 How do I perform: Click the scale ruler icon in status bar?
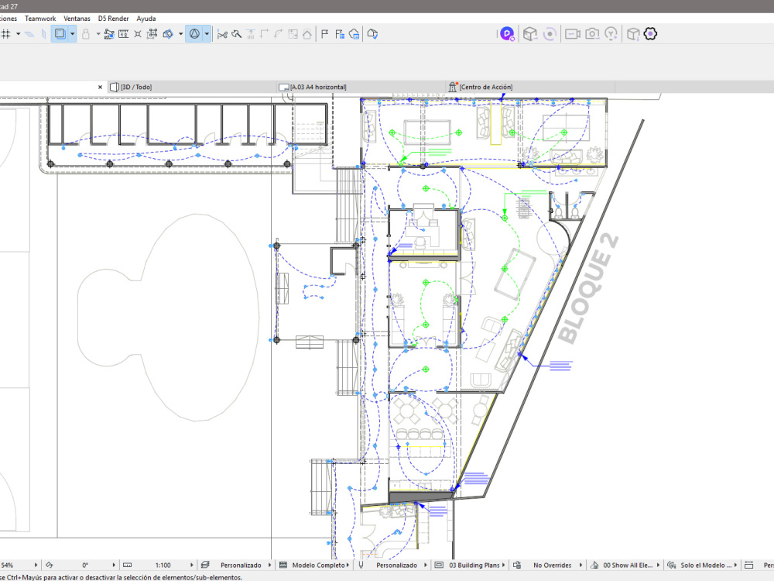128,565
